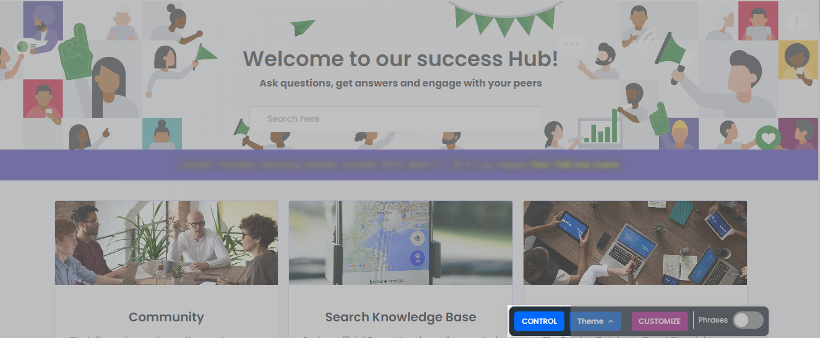Click the chevron arrow beside Theme
This screenshot has width=820, height=338.
[611, 321]
